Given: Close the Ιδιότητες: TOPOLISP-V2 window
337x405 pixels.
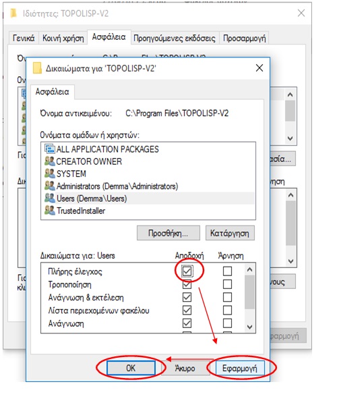Looking at the screenshot, I should coord(301,13).
